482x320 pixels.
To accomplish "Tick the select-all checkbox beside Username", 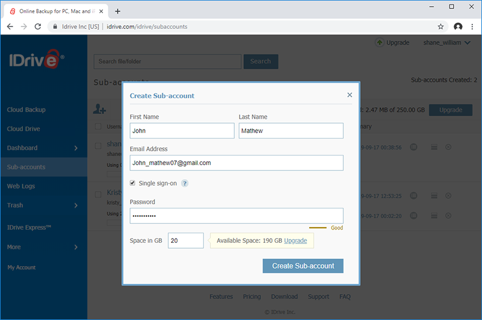I will pyautogui.click(x=98, y=127).
